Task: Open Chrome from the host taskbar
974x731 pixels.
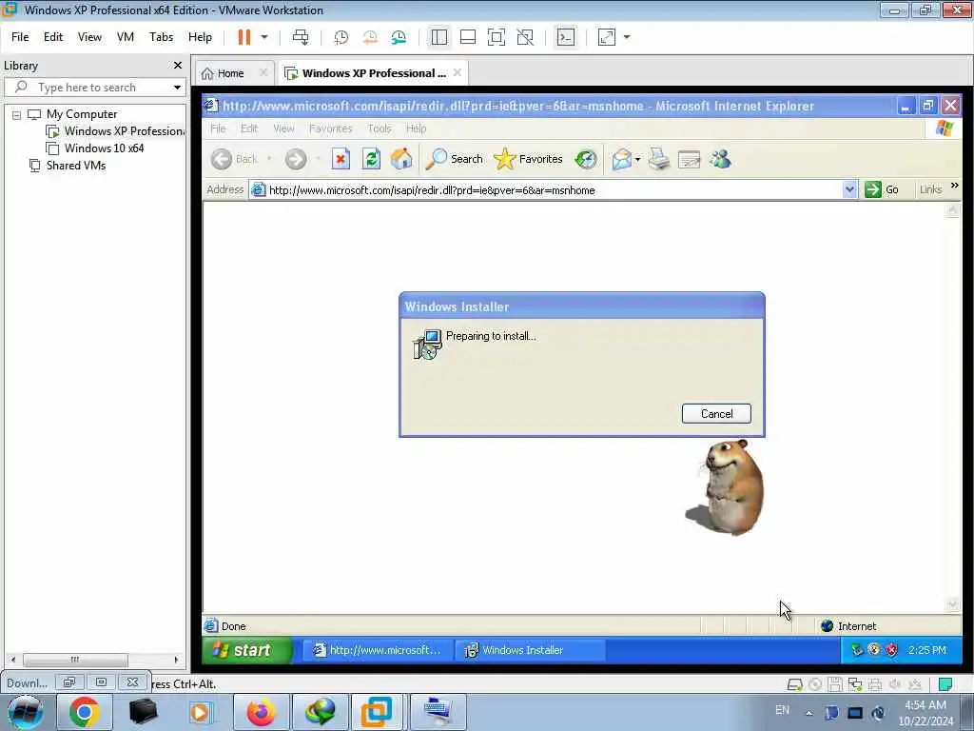Action: tap(85, 712)
